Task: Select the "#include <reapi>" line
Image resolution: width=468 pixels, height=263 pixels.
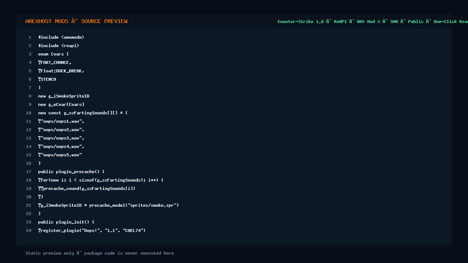Action: tap(59, 46)
